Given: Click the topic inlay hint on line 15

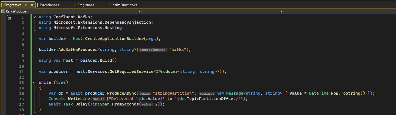Looking at the screenshot, I should pos(145,94).
